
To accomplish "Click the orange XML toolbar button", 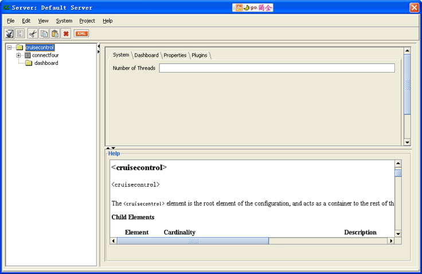I will [x=81, y=34].
